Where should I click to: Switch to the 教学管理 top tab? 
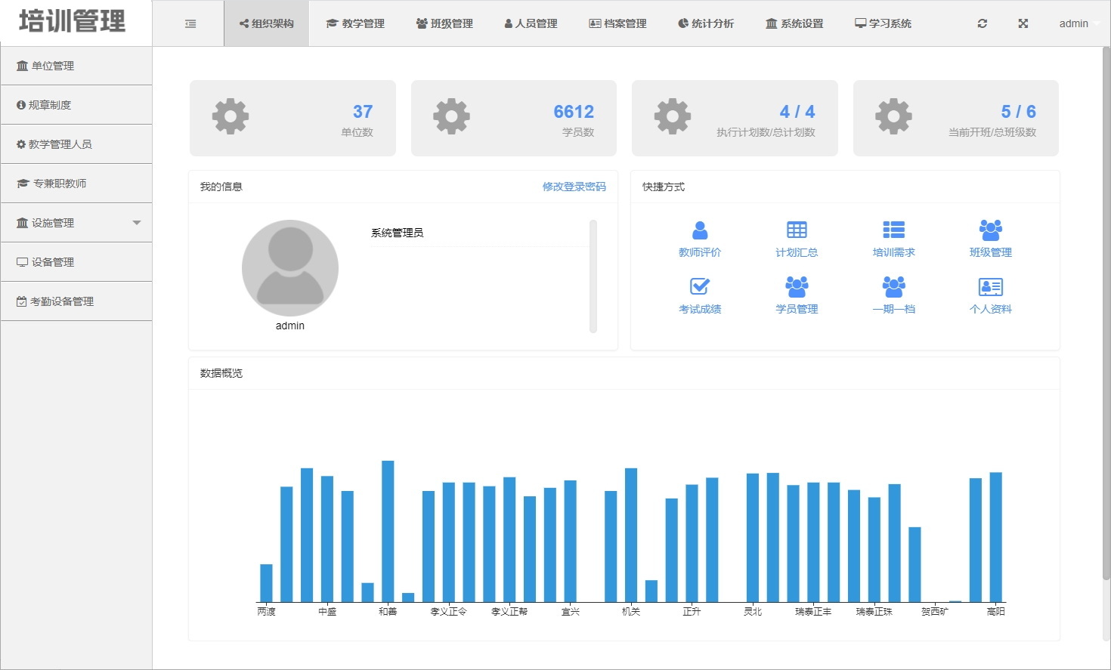point(355,23)
